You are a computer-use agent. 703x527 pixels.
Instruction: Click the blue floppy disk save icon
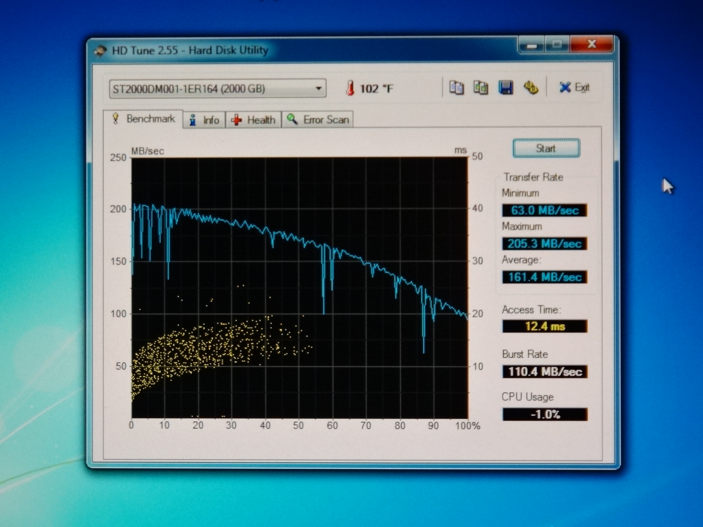point(505,88)
